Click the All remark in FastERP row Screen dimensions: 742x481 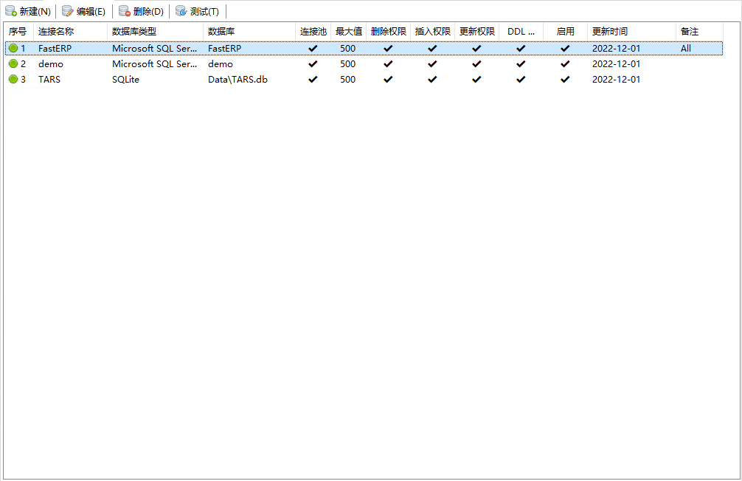pyautogui.click(x=686, y=48)
